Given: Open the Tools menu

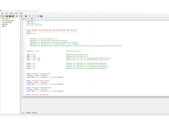Looking at the screenshot, I should [16, 13].
